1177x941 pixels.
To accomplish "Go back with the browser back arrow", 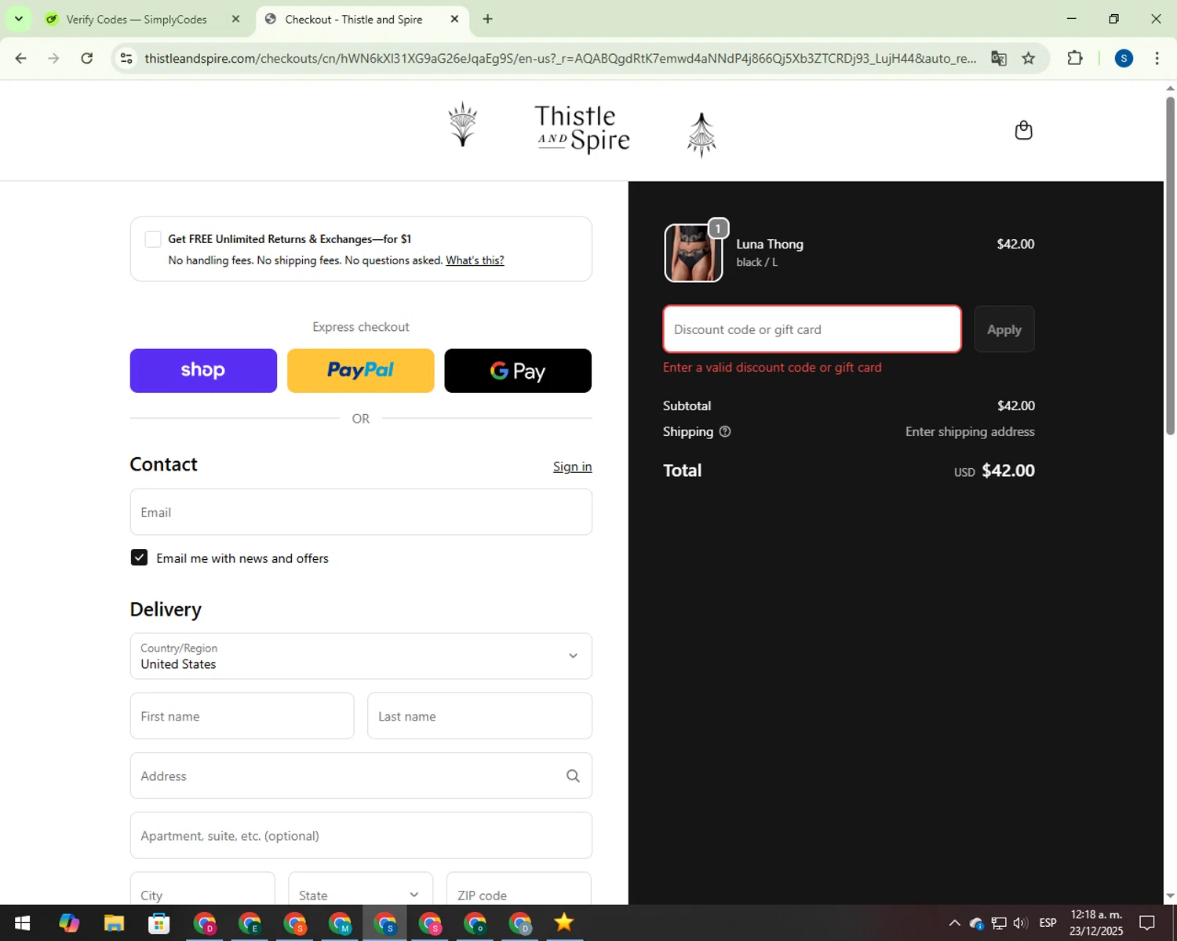I will (x=21, y=58).
